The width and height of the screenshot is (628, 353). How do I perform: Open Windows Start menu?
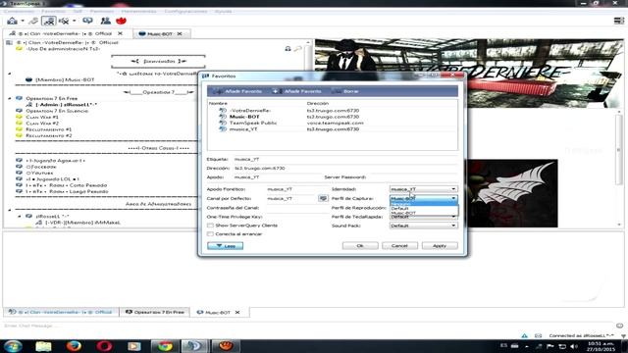[13, 346]
